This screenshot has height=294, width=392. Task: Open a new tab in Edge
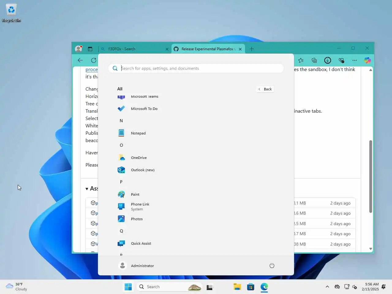[x=251, y=49]
